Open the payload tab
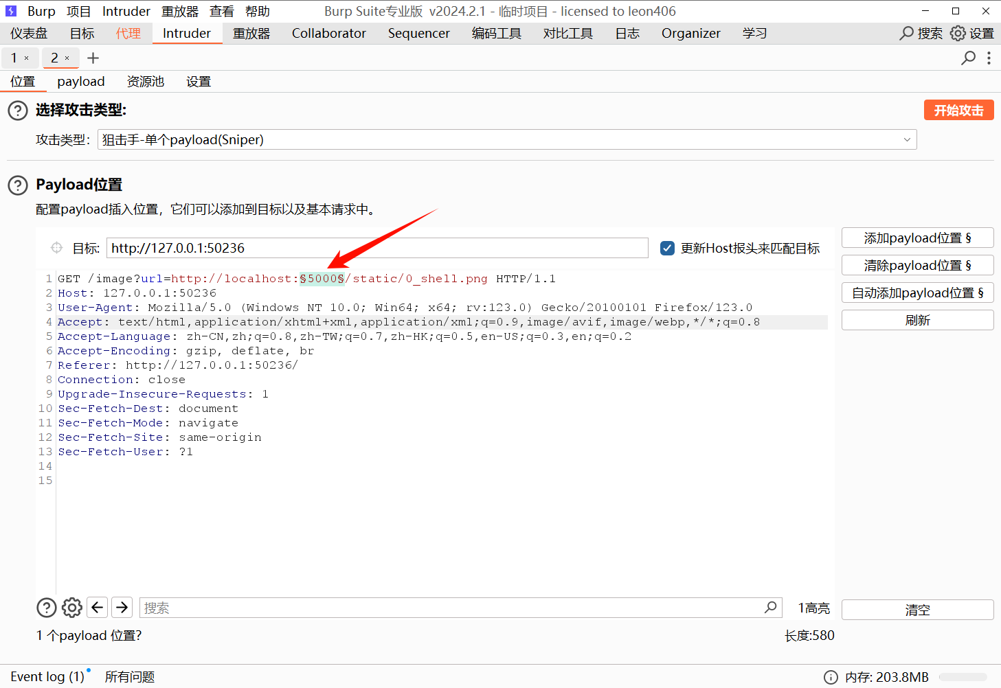 [x=81, y=81]
